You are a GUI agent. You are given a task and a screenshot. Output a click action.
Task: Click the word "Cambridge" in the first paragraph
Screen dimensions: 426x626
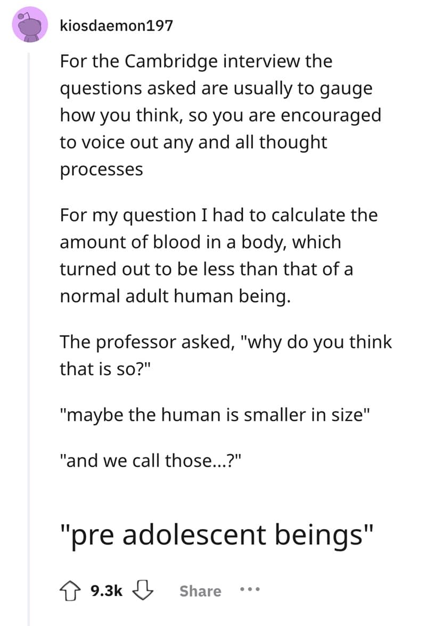click(x=165, y=61)
